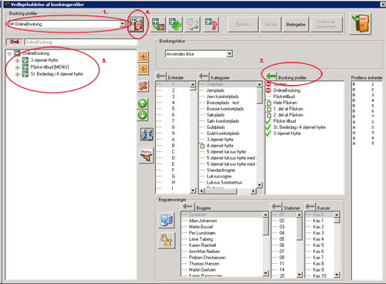This screenshot has width=386, height=284.
Task: Click the greyed puzzle piece icon
Action: tap(193, 25)
